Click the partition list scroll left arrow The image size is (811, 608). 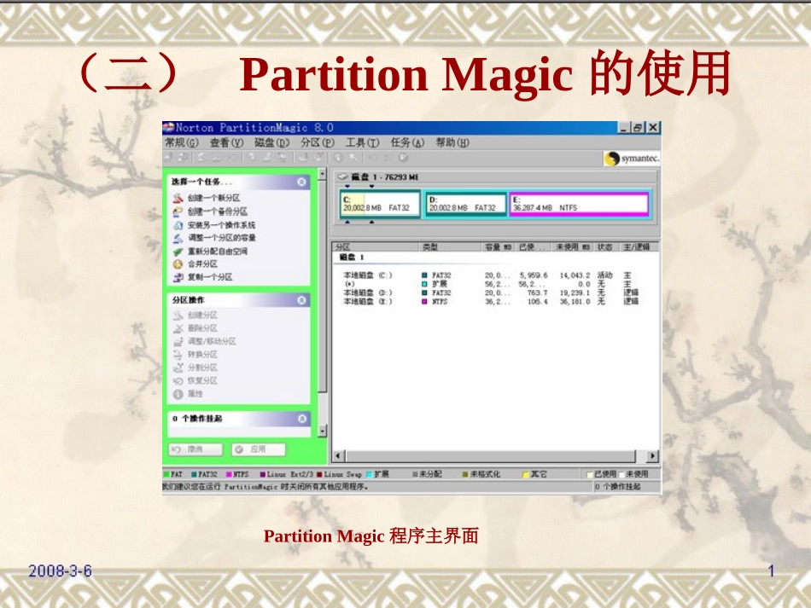point(338,456)
